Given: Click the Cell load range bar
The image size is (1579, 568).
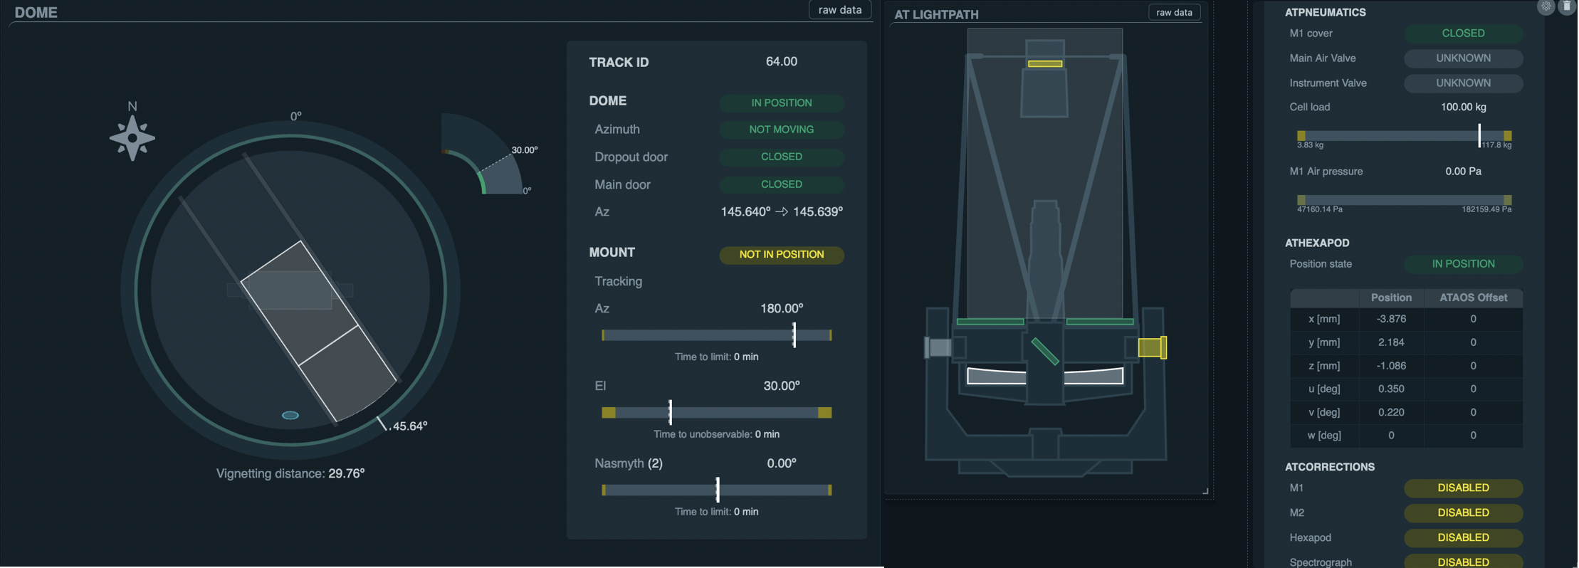Looking at the screenshot, I should click(x=1404, y=135).
